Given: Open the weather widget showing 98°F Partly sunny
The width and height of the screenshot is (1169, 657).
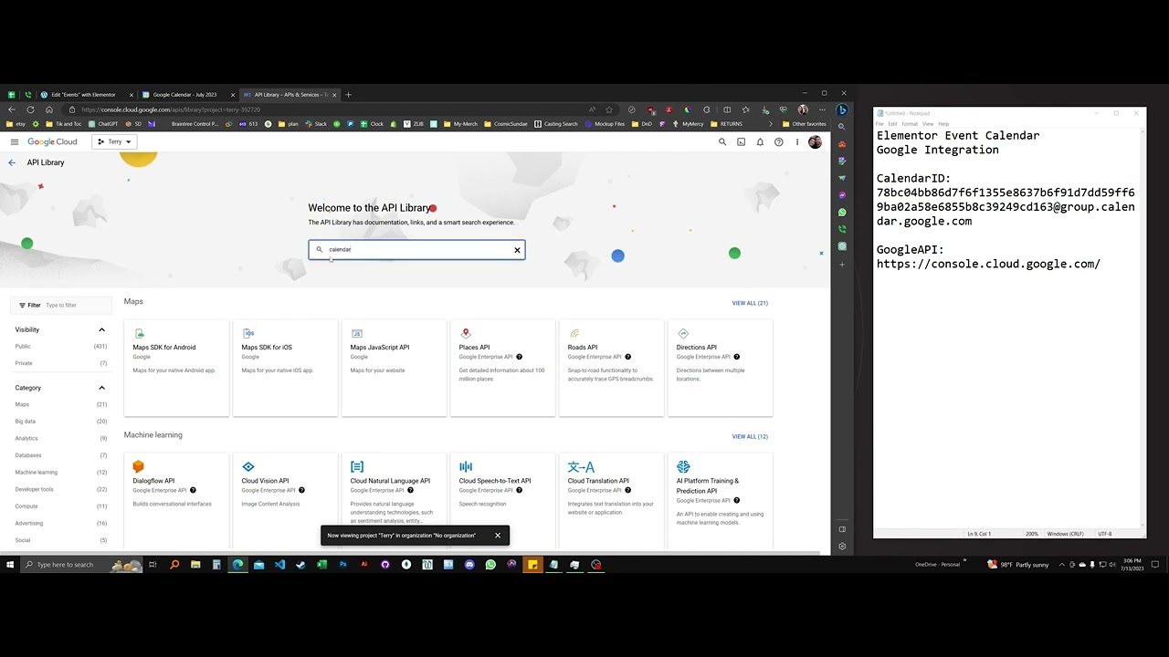Looking at the screenshot, I should click(x=1019, y=565).
